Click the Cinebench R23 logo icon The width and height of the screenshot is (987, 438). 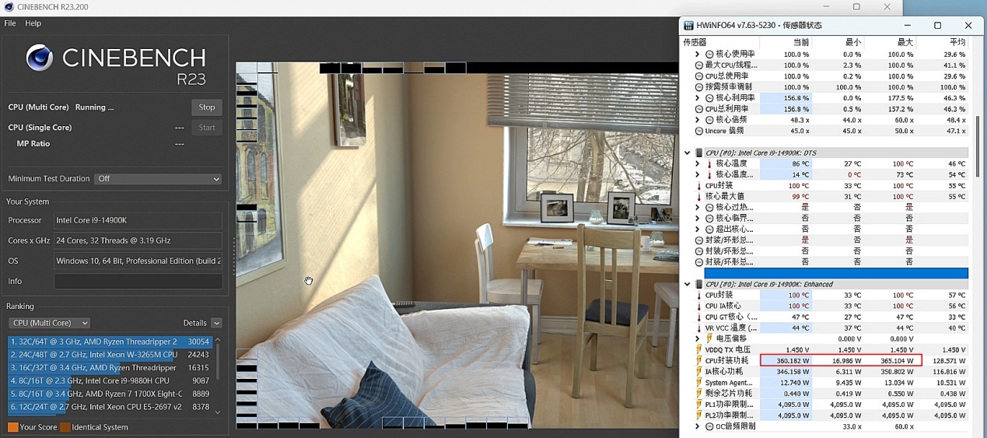[x=39, y=58]
